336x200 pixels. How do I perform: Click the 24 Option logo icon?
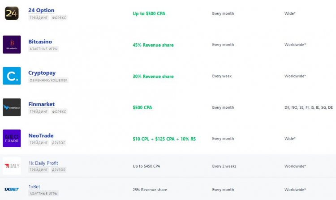point(12,13)
